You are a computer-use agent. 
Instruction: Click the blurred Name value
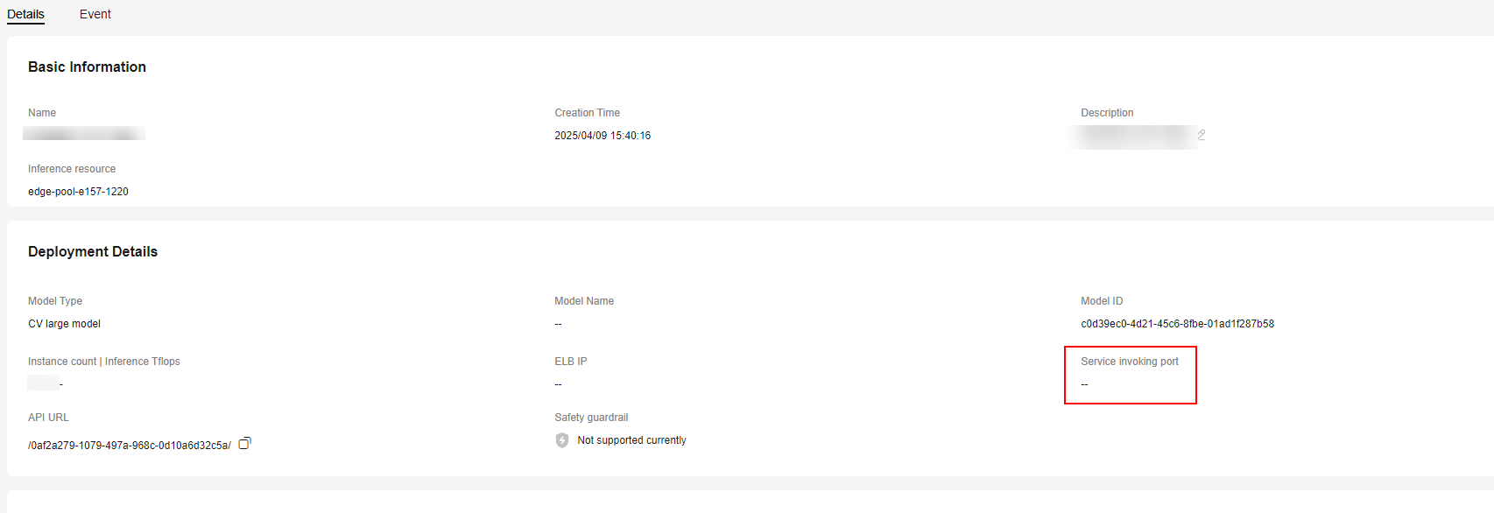pos(84,134)
